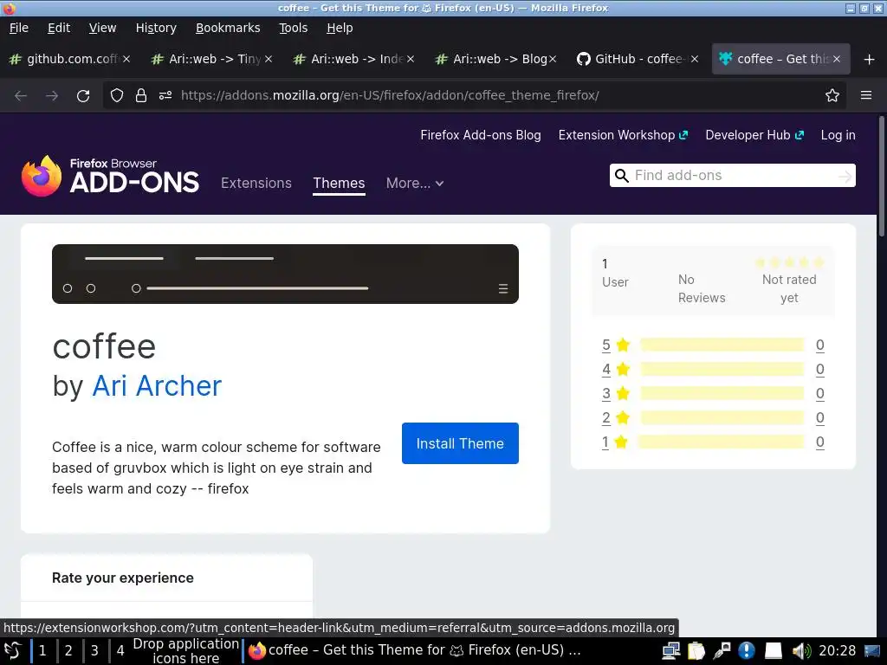Click the Install Theme button

[460, 443]
